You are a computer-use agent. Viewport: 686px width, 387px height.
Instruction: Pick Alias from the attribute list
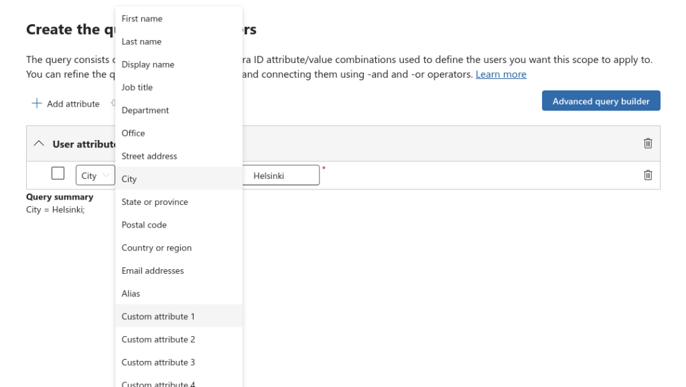[179, 293]
